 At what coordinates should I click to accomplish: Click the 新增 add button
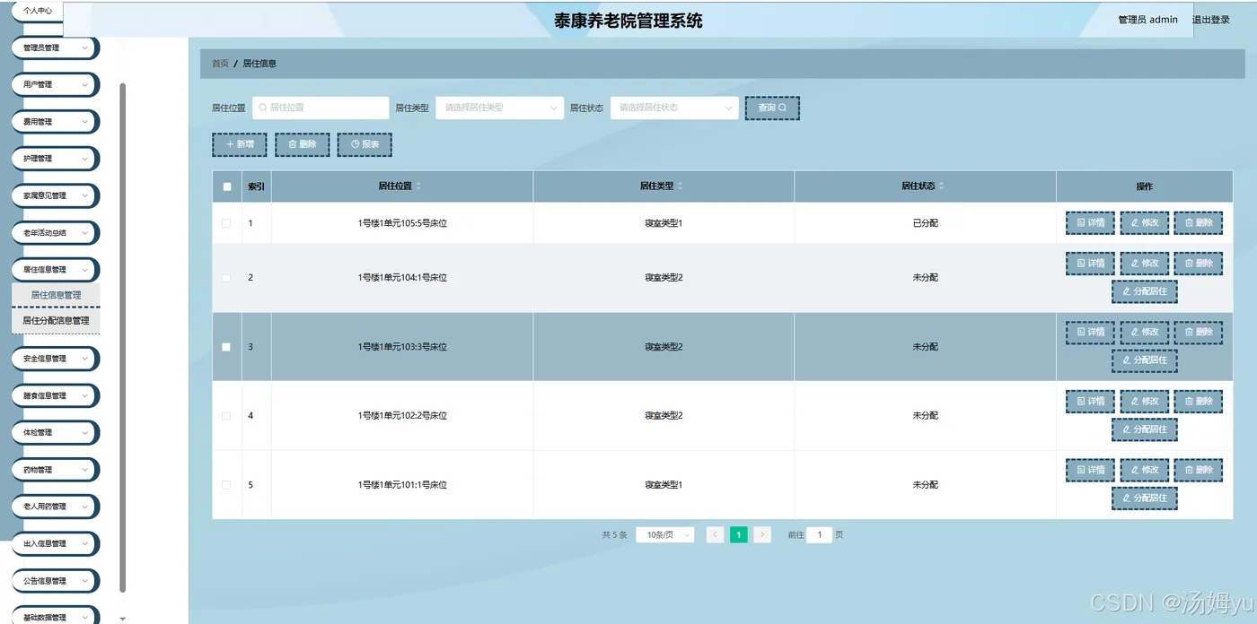pos(240,144)
